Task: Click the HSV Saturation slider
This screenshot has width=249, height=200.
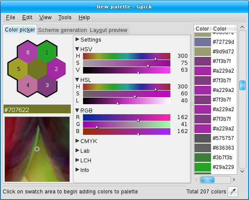Action: [x=127, y=63]
